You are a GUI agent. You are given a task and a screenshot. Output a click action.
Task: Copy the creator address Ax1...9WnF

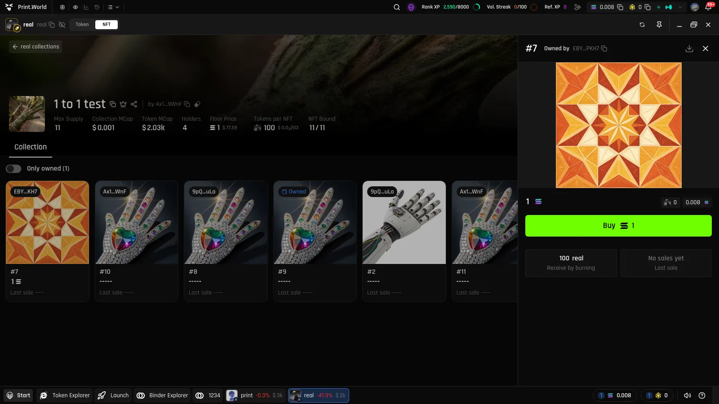(x=187, y=104)
